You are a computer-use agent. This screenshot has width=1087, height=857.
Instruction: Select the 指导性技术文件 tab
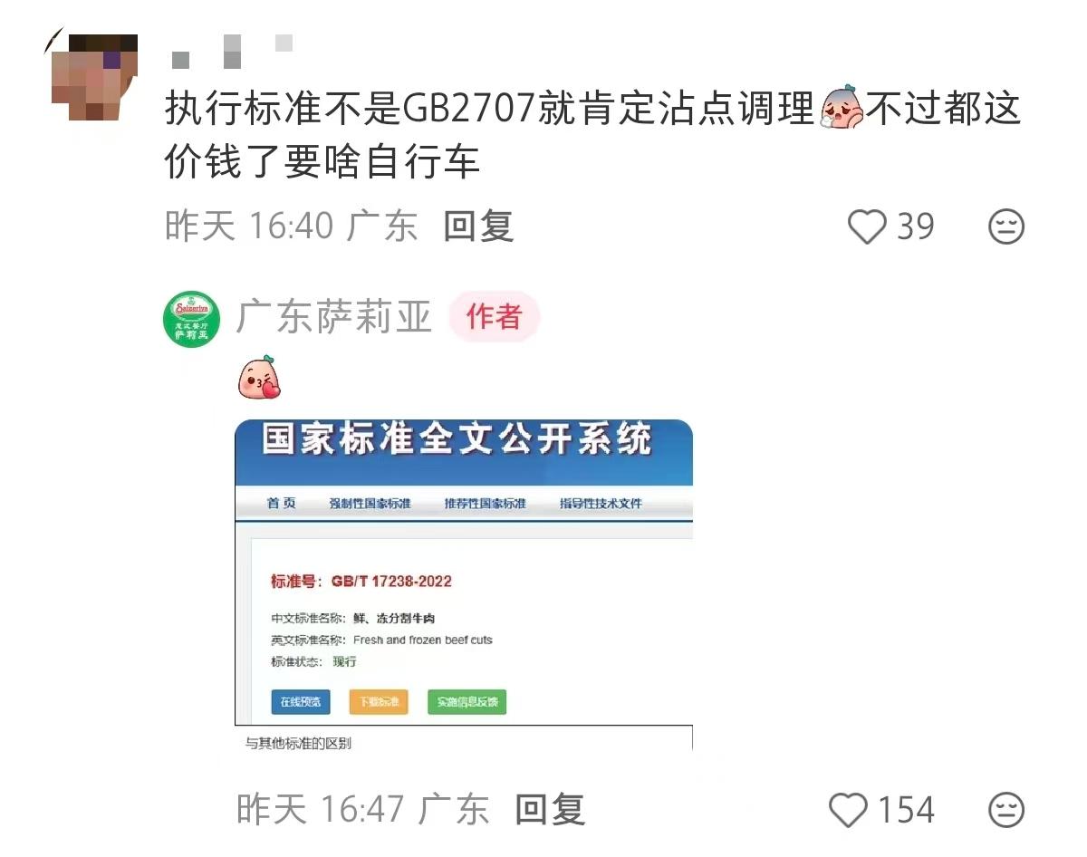coord(601,504)
